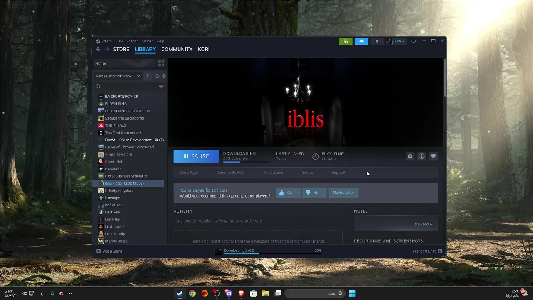Viewport: 533px width, 300px height.
Task: Pause the iblis download
Action: 196,156
